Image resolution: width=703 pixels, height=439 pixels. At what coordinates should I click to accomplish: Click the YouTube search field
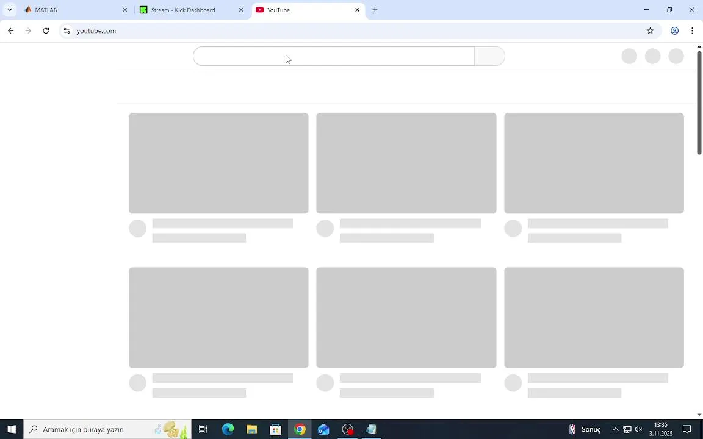coord(334,56)
